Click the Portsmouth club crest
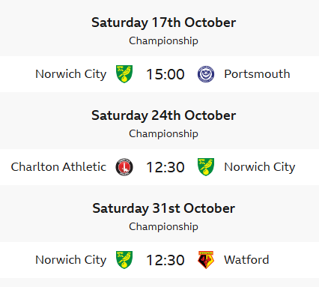Viewport: 319px width, 287px height. [206, 74]
